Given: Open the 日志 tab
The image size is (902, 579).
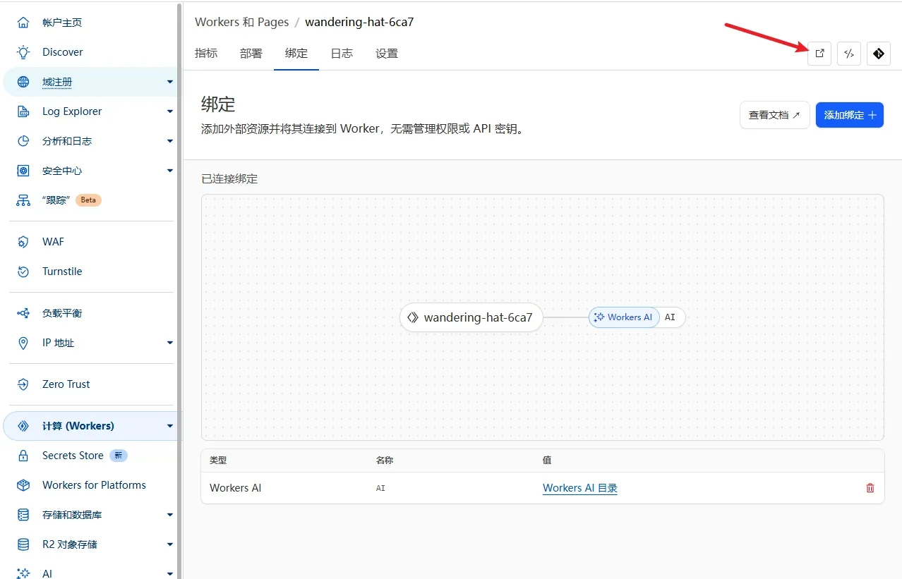Looking at the screenshot, I should coord(342,54).
